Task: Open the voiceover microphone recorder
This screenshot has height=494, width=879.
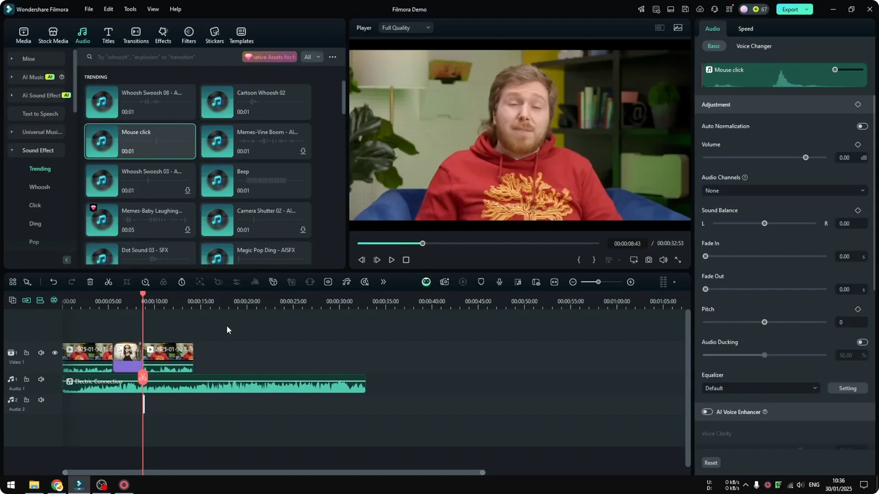Action: click(x=499, y=282)
